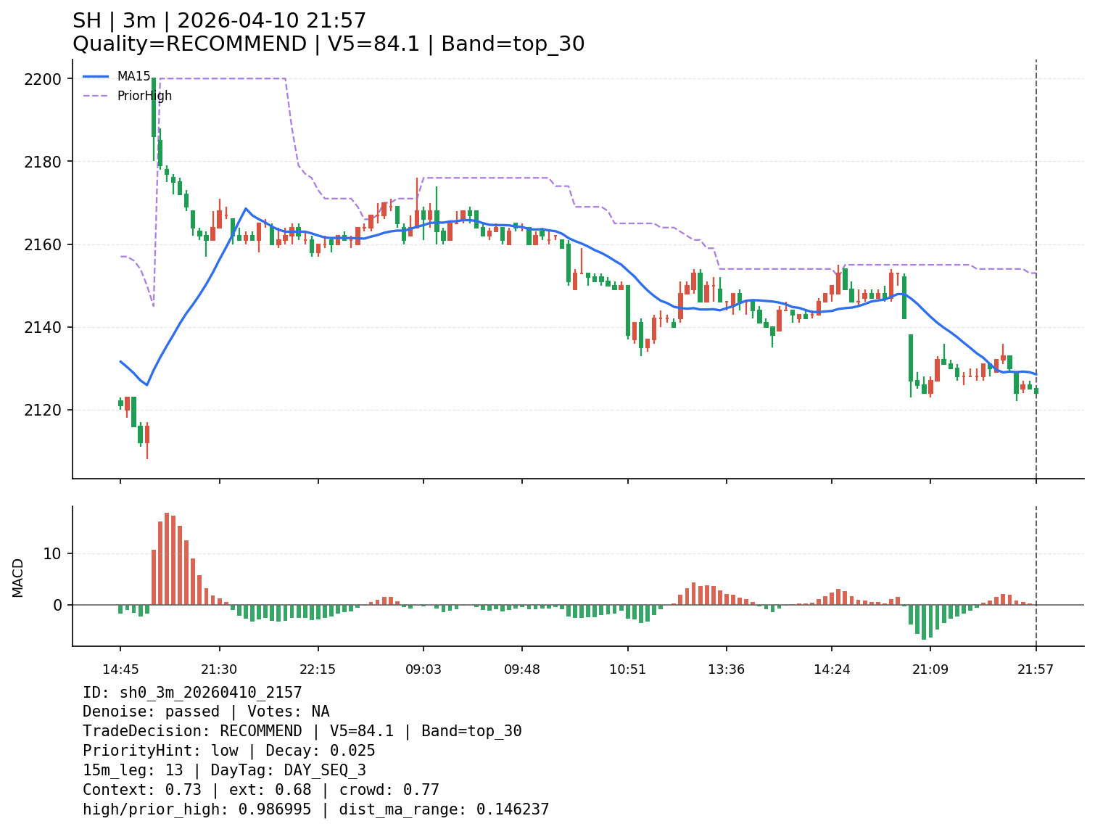The height and width of the screenshot is (829, 1095).
Task: Click the 09:03 time axis label
Action: coord(423,669)
